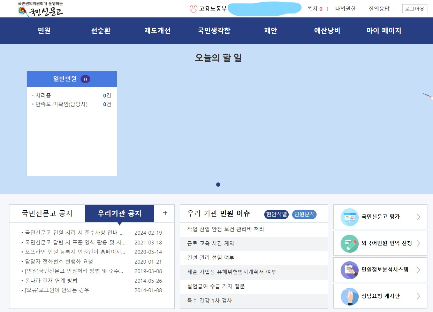This screenshot has height=312, width=433.
Task: Click the 민원정보분석시스템 label
Action: click(385, 270)
